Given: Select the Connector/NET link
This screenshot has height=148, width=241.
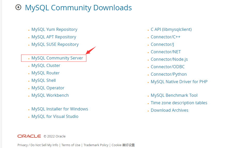Looking at the screenshot, I should (166, 52).
